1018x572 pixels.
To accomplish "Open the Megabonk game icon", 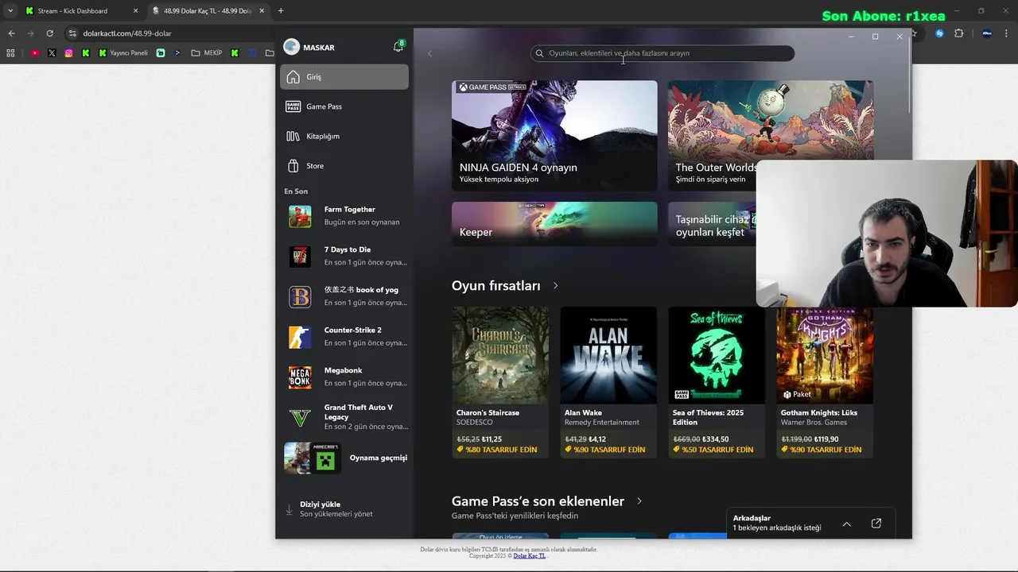I will [300, 377].
